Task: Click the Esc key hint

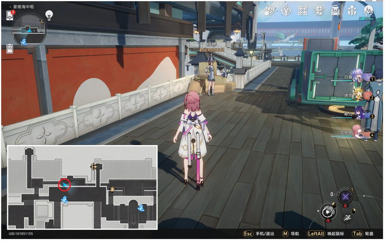Action: click(248, 234)
